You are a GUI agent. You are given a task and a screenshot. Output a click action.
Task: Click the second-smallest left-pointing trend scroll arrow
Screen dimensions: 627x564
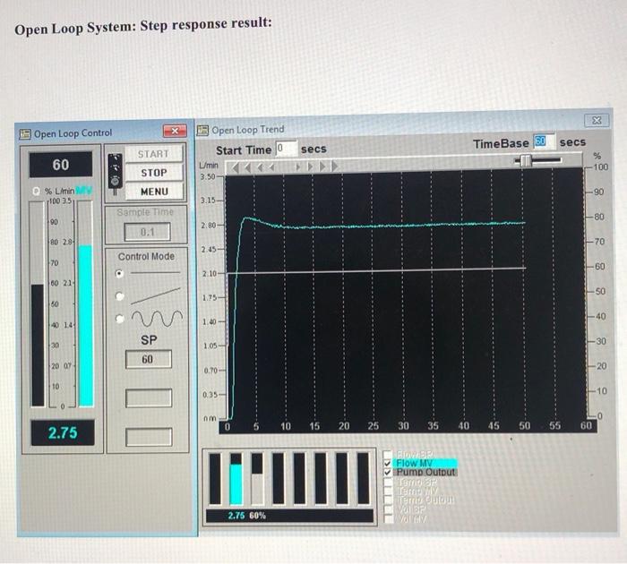point(261,167)
